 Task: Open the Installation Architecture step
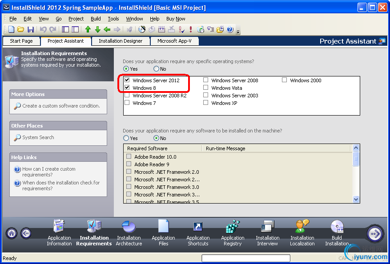(x=129, y=233)
